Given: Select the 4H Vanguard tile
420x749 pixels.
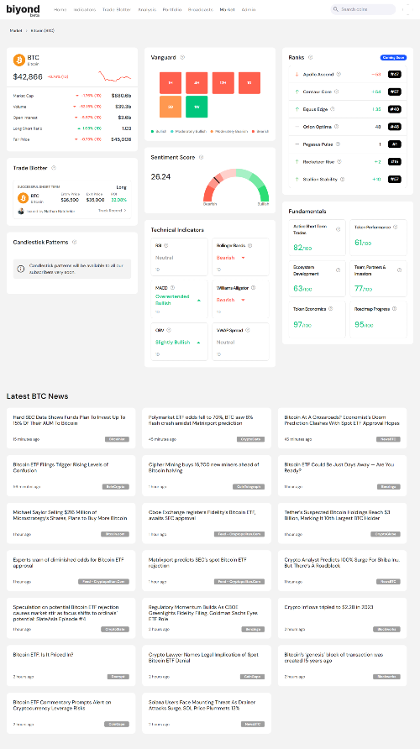Looking at the screenshot, I should point(197,82).
